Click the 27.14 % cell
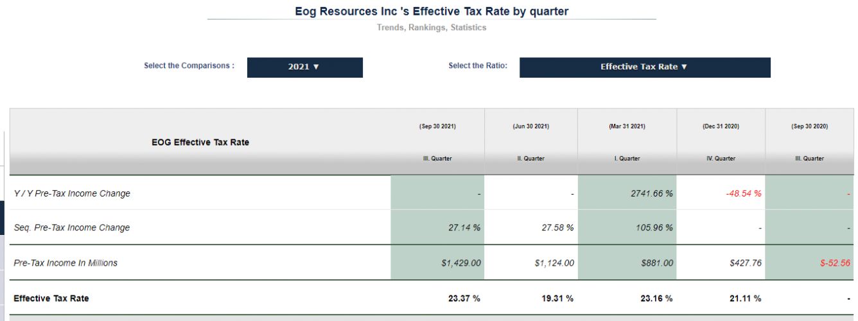This screenshot has height=321, width=858. (464, 228)
